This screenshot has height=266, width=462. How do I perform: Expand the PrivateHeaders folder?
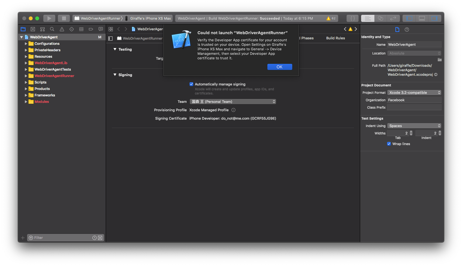26,50
